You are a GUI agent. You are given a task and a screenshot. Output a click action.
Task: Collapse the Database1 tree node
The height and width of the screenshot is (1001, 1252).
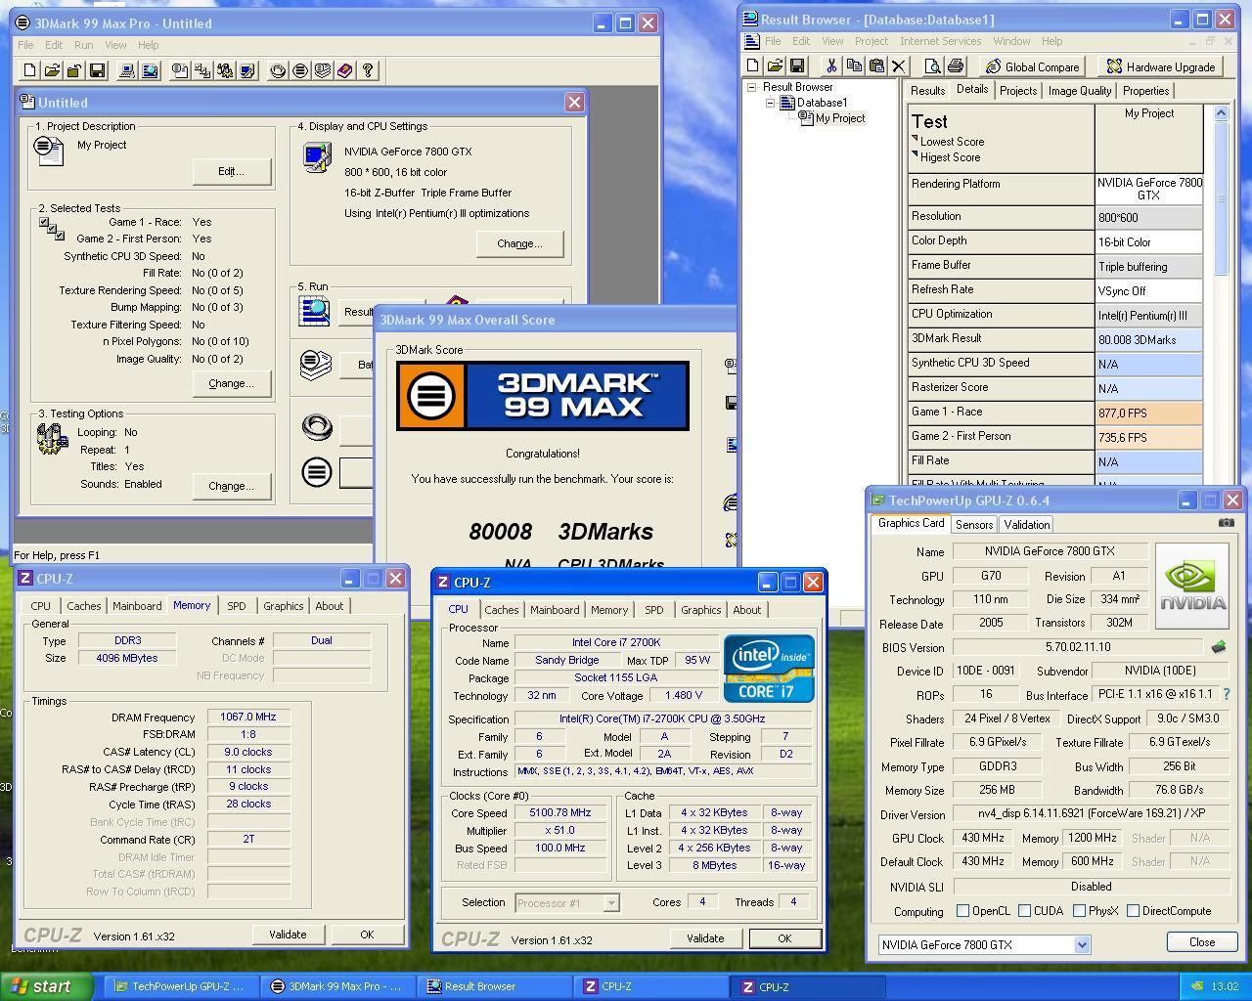(x=770, y=103)
